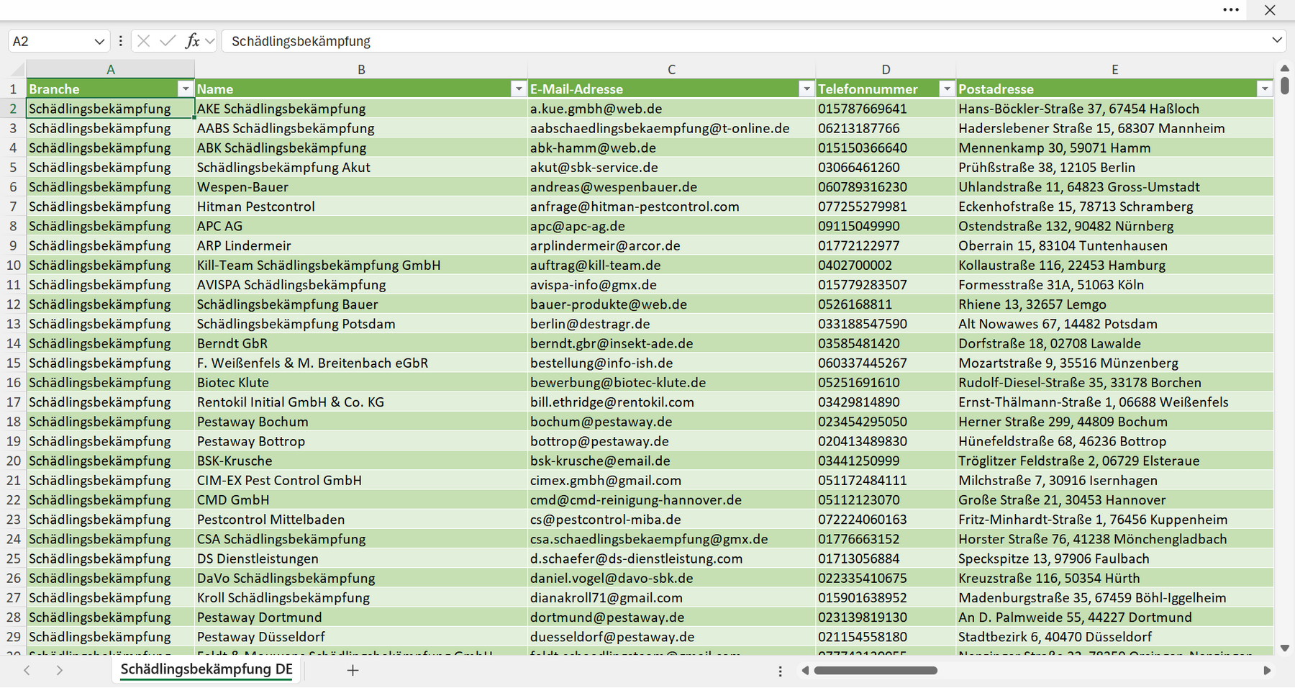Expand the function list dropdown beside fx
The image size is (1295, 688).
point(209,41)
